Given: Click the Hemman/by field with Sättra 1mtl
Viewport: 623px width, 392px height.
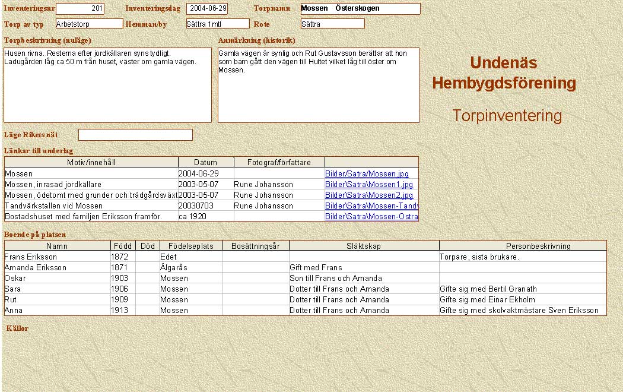Looking at the screenshot, I should coord(217,24).
